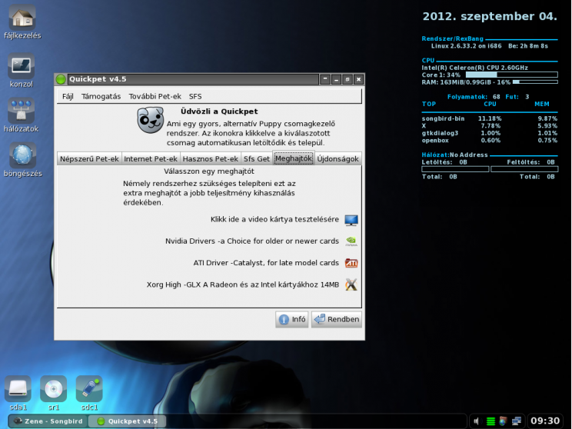Click the "Linux 2.6.33.2 on i686" text
This screenshot has width=572, height=429.
(466, 46)
